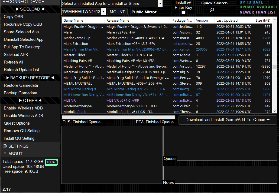
Task: Select MarineVerse Cup in the list
Action: [167, 38]
